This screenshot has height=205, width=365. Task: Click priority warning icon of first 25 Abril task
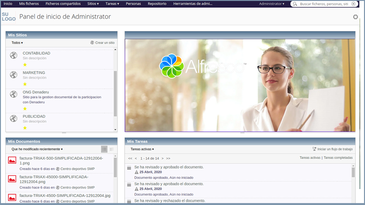point(137,172)
